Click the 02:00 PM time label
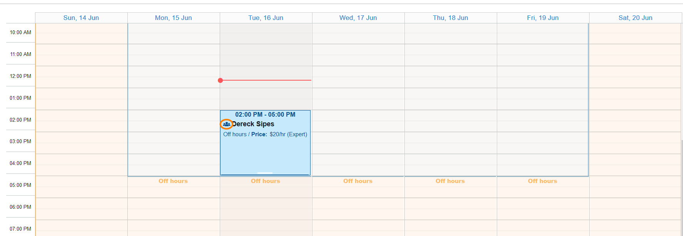 (x=20, y=120)
